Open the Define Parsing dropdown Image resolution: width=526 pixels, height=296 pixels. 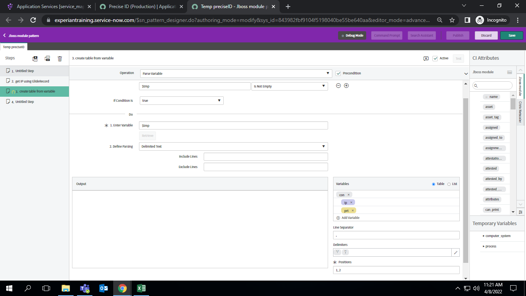(234, 146)
